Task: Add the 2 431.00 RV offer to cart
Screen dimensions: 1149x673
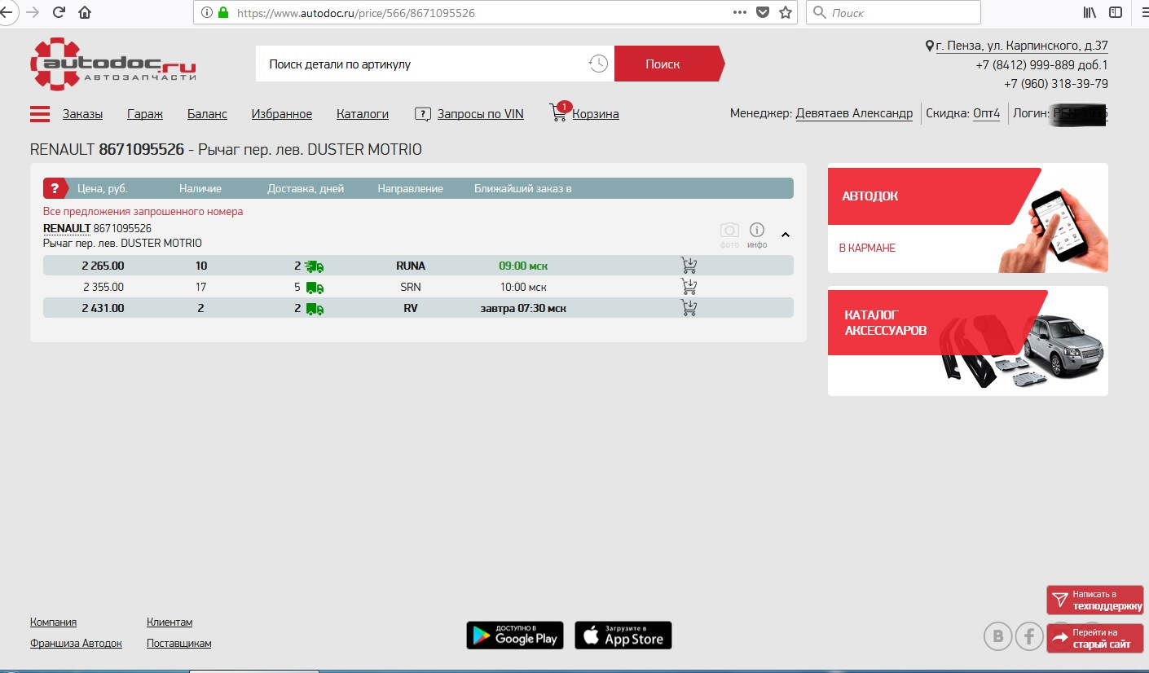Action: pyautogui.click(x=689, y=308)
